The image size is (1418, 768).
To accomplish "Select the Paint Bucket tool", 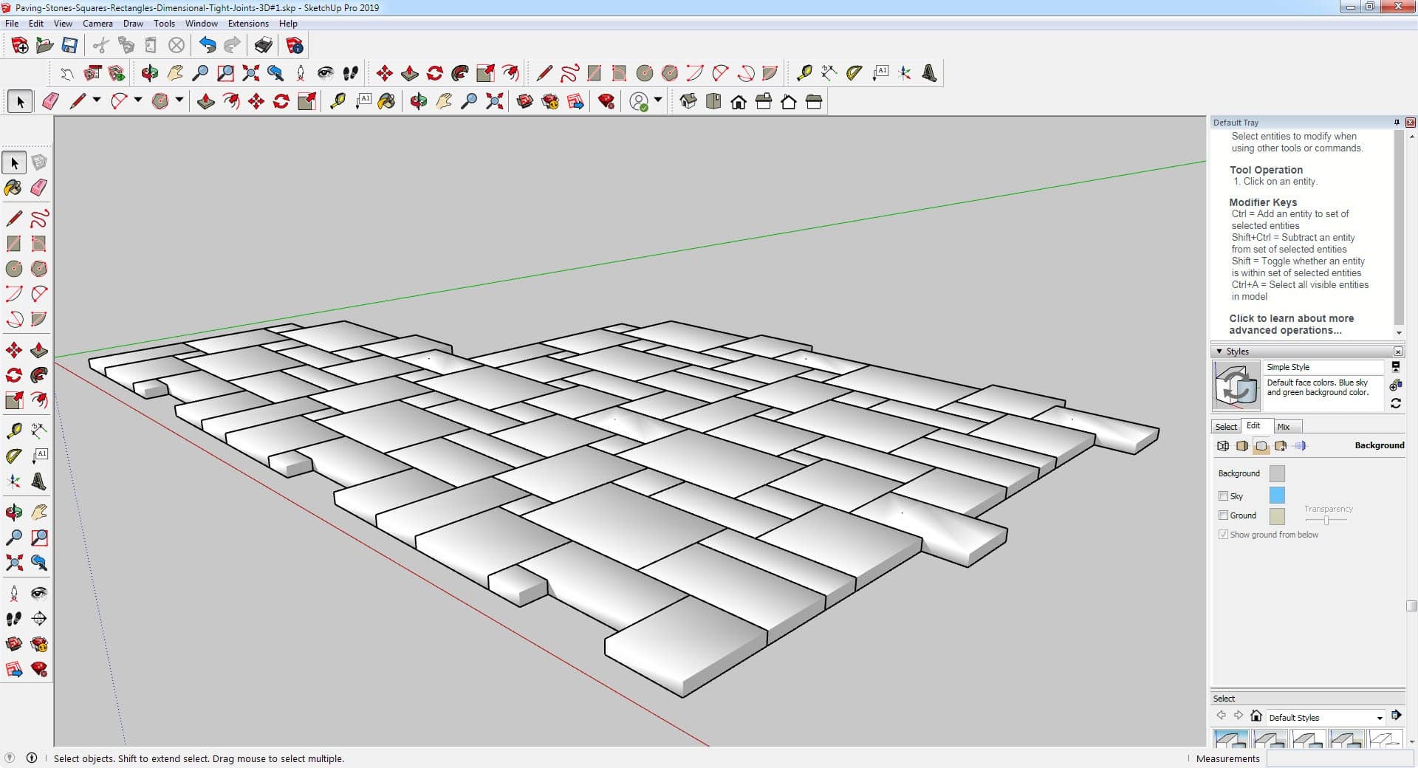I will [x=13, y=188].
